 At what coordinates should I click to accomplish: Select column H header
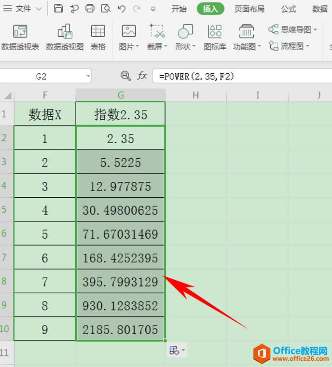[x=196, y=95]
